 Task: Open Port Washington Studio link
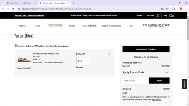point(156,26)
